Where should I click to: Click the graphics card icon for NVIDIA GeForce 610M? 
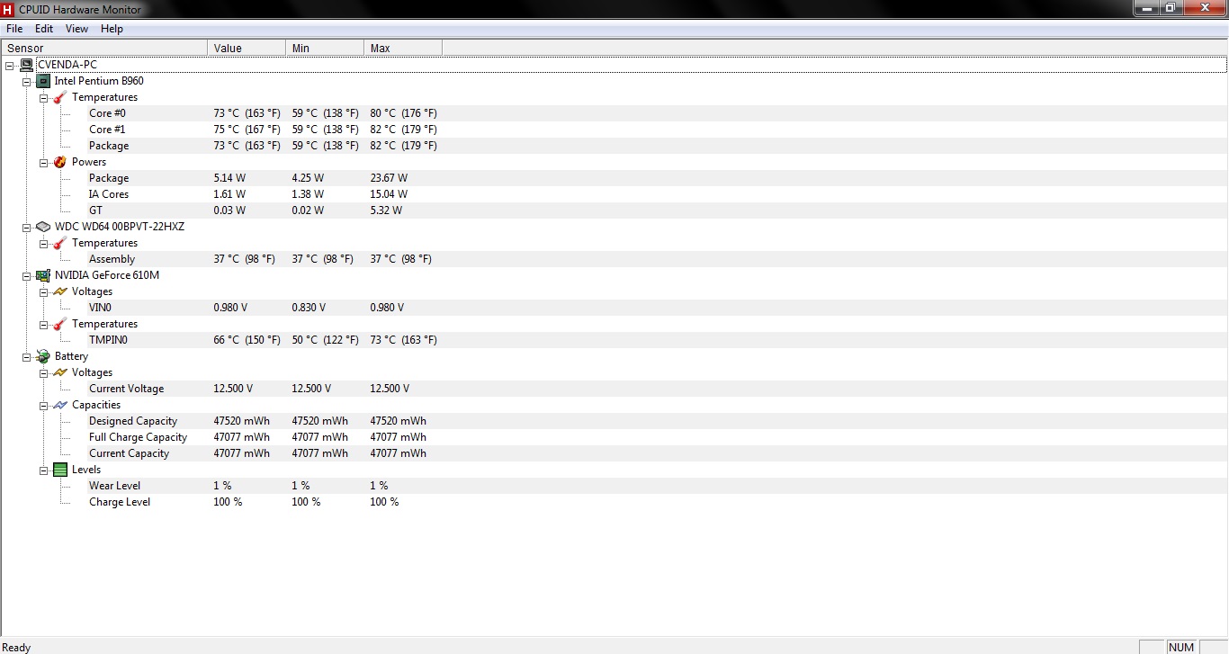coord(43,275)
